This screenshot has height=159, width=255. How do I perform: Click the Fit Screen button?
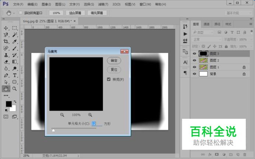coord(75,13)
